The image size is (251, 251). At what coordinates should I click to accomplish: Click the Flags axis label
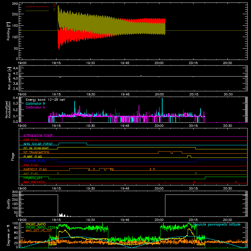tap(13, 157)
